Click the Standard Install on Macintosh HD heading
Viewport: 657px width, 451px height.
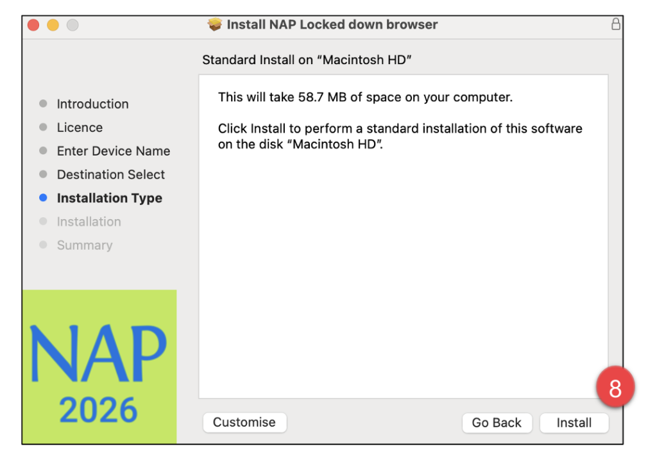pyautogui.click(x=307, y=60)
